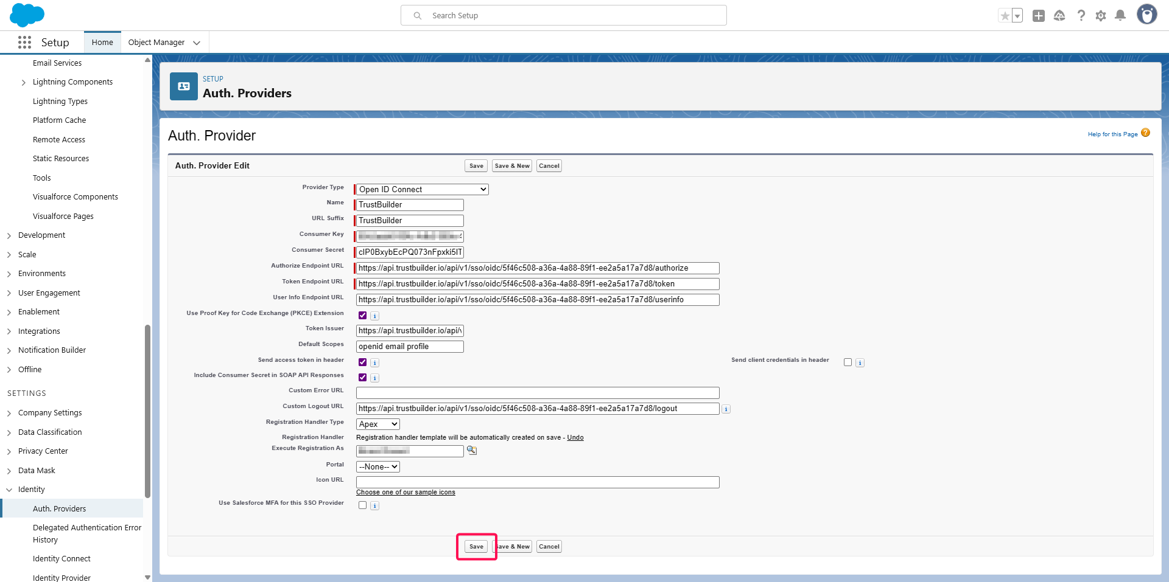Viewport: 1169px width, 582px height.
Task: Click the user profile avatar
Action: coord(1147,15)
